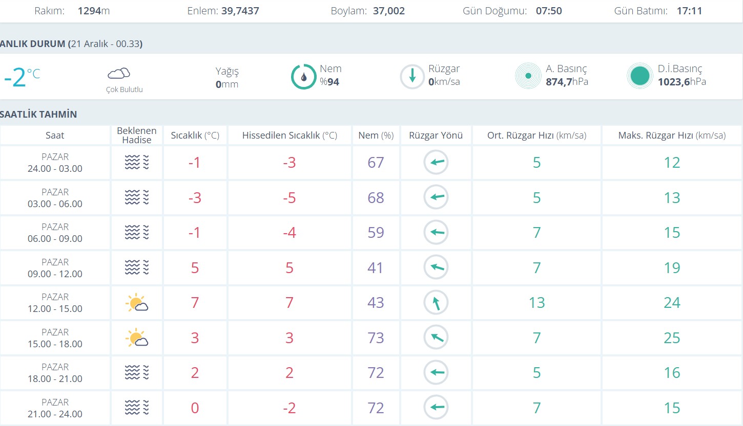
Task: Click the A. Basınç concentric rings icon
Action: (528, 76)
